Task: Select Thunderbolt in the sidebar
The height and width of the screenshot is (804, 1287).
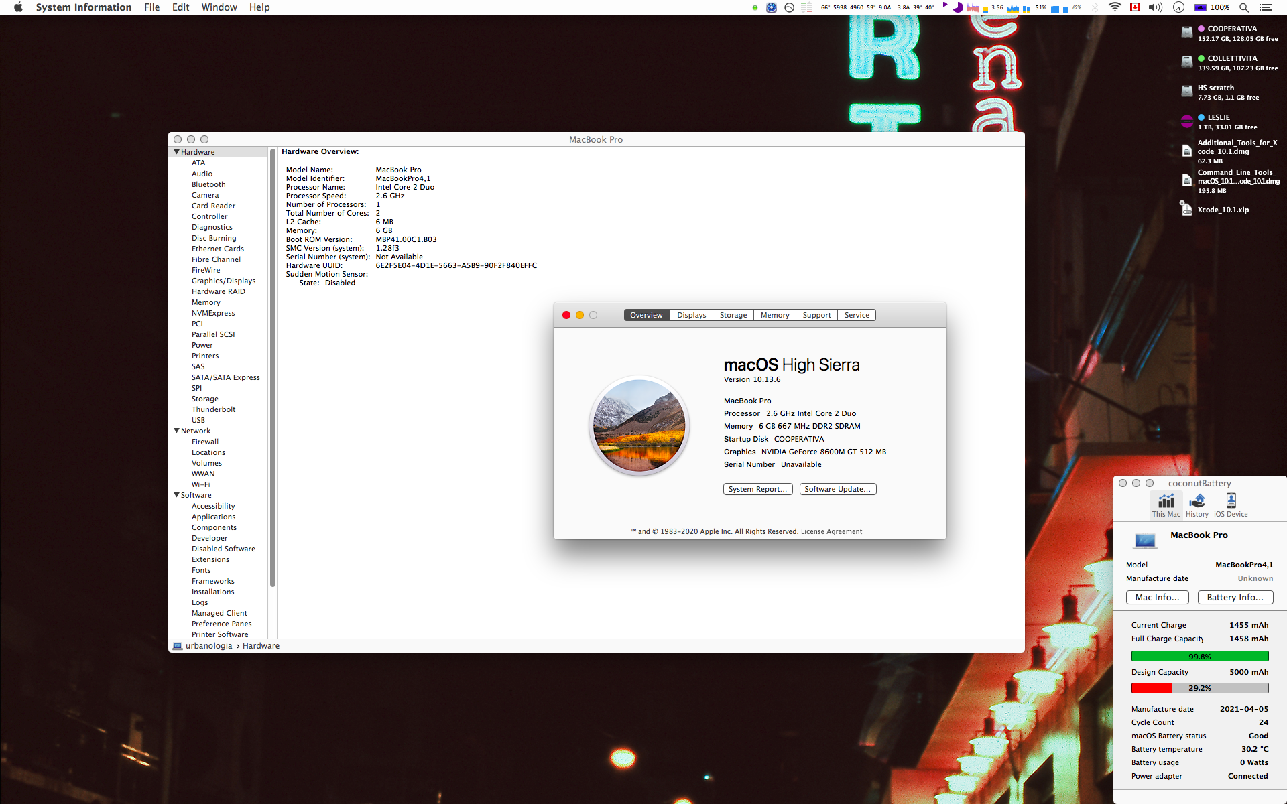Action: pos(213,409)
